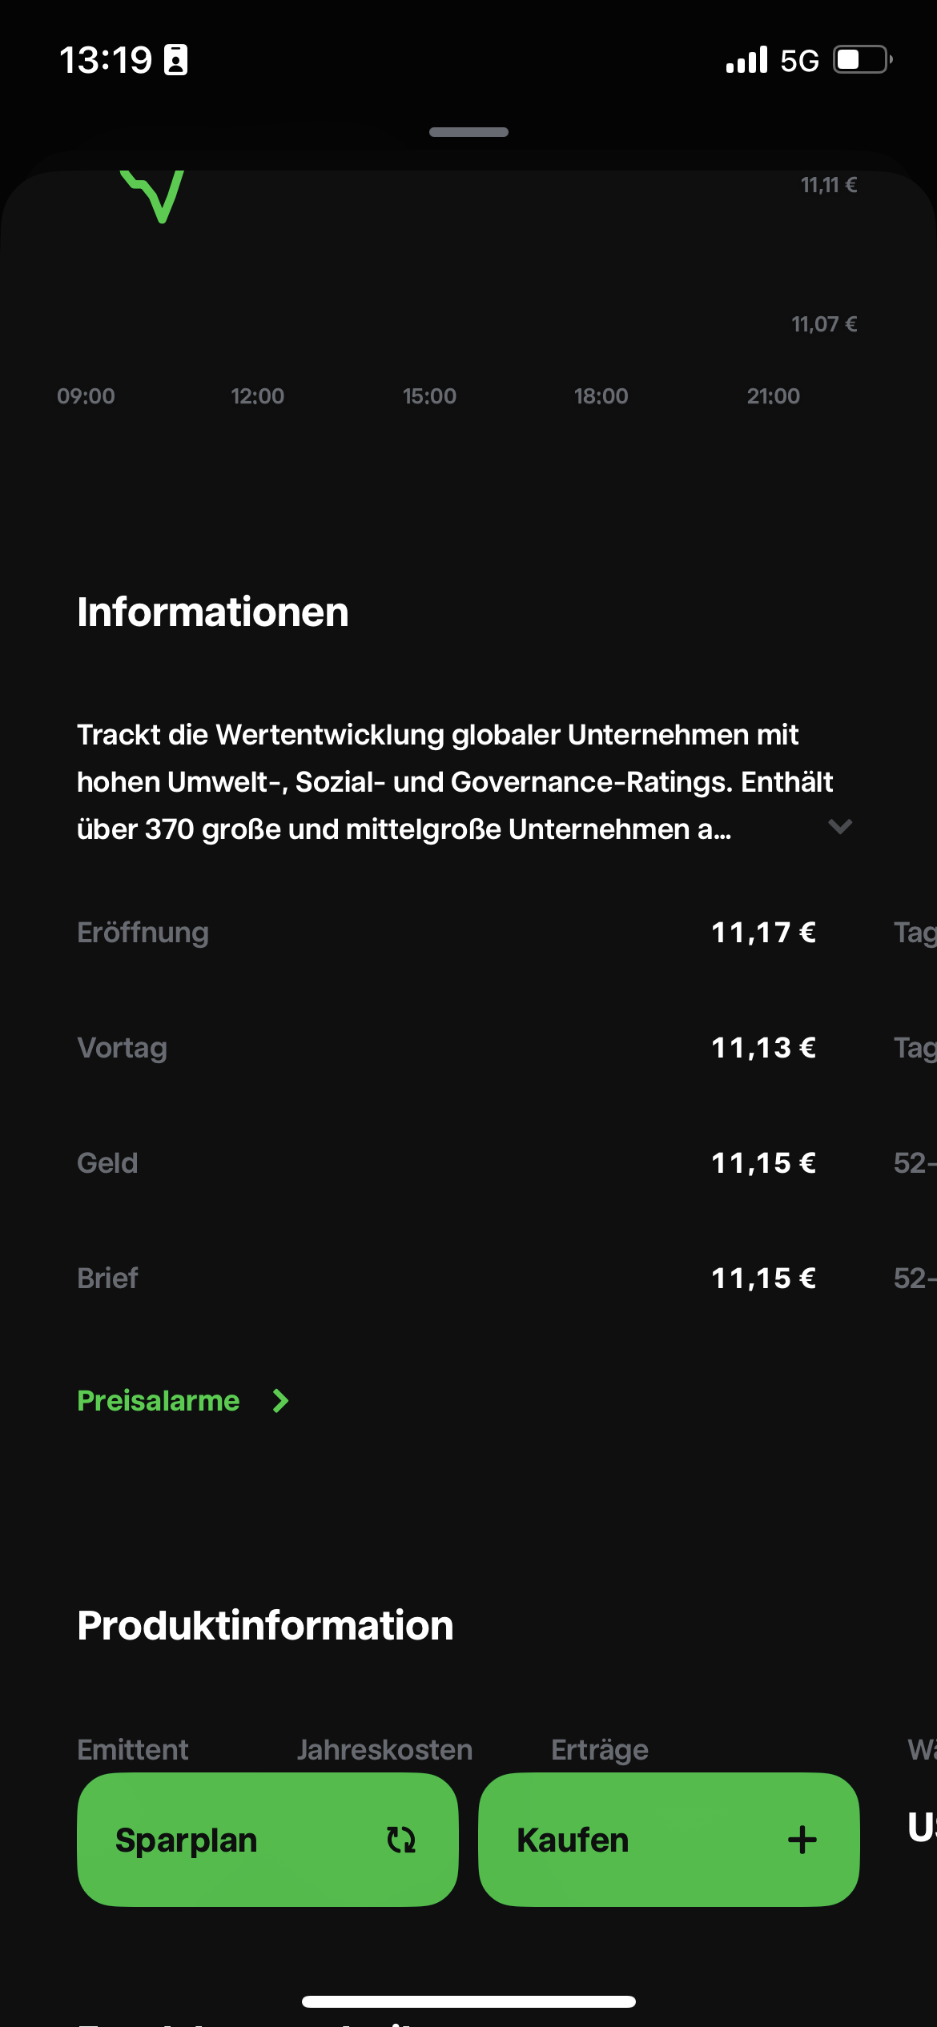Expand the description text chevron

pyautogui.click(x=840, y=827)
